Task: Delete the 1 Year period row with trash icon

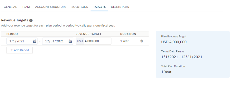Action: coord(142,41)
